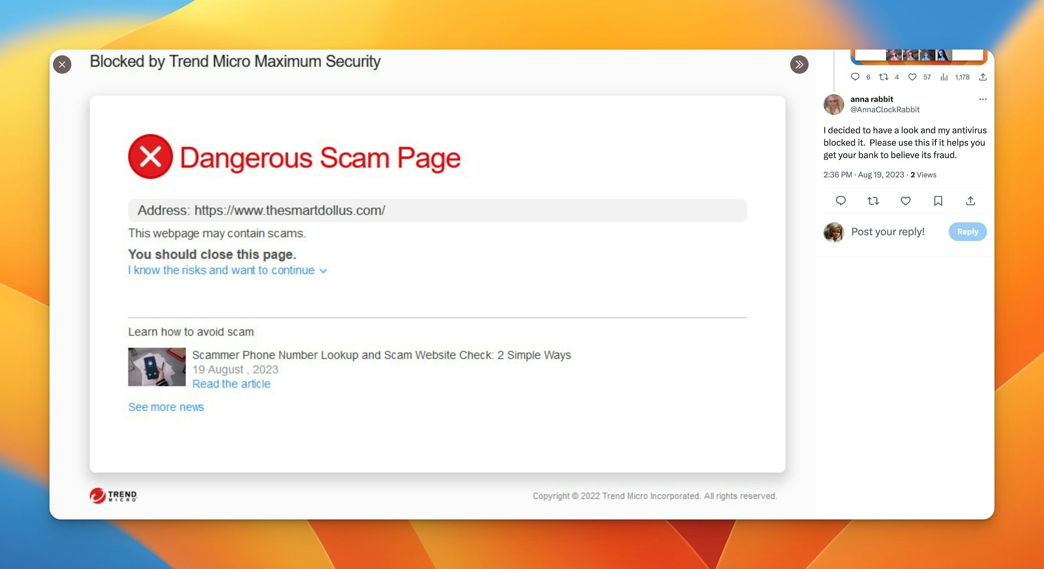The width and height of the screenshot is (1044, 569).
Task: Click the Post your reply field
Action: 888,232
